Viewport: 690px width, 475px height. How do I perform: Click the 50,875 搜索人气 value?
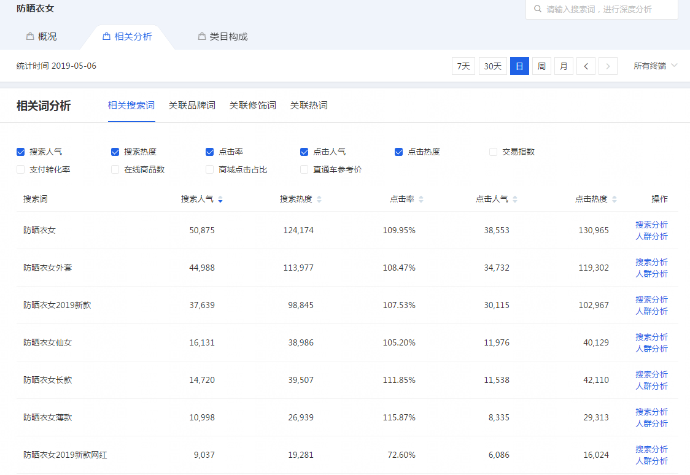pyautogui.click(x=202, y=231)
